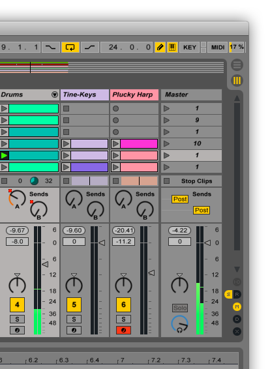Image resolution: width=270 pixels, height=369 pixels.
Task: Toggle the punch-in switch
Action: 51,48
